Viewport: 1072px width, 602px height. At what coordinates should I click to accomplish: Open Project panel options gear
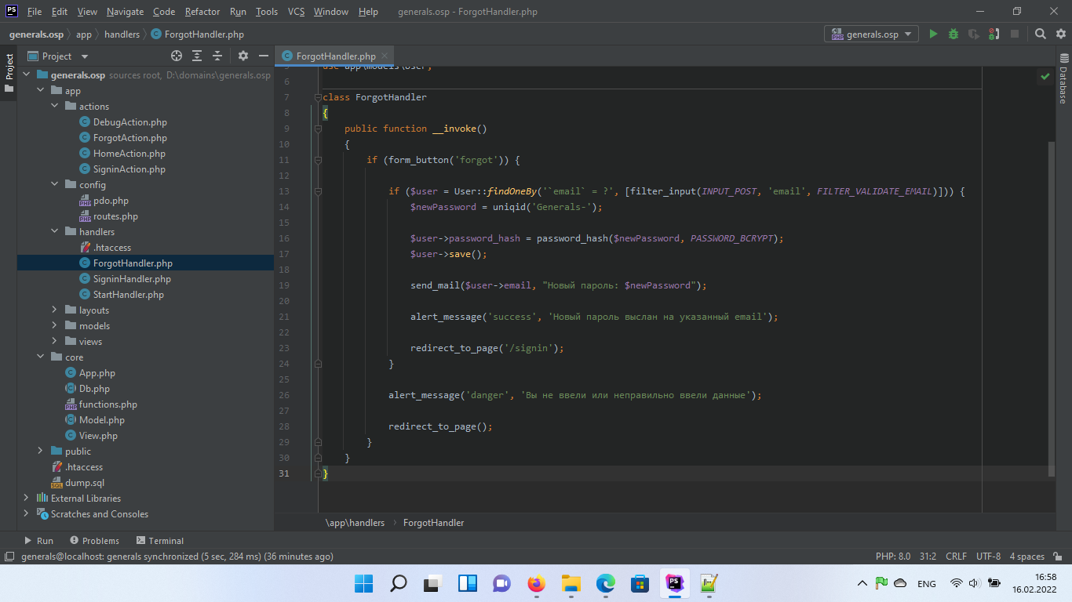coord(243,56)
